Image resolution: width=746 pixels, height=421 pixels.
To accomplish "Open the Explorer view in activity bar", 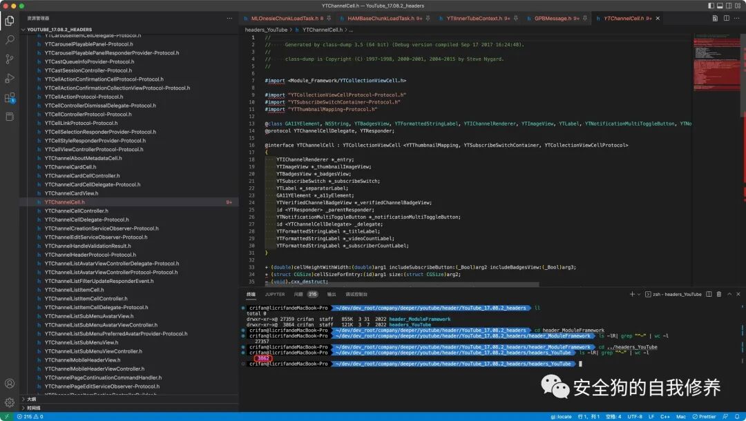I will tap(10, 21).
